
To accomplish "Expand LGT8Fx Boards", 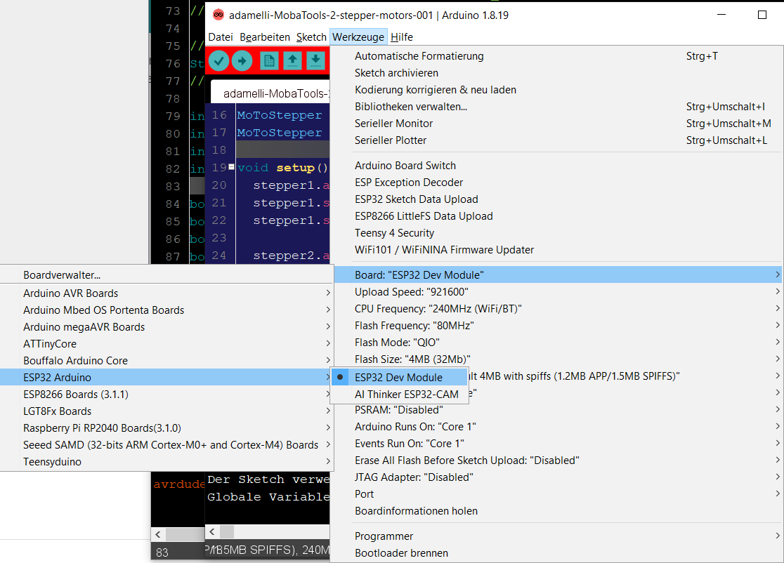I will click(x=166, y=411).
